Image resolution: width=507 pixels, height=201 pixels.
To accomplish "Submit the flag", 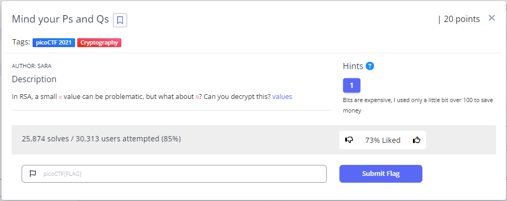I will pyautogui.click(x=380, y=174).
